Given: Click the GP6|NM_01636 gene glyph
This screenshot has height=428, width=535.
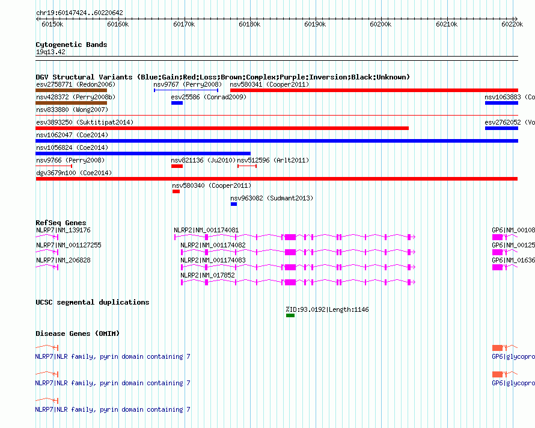Looking at the screenshot, I should [505, 267].
